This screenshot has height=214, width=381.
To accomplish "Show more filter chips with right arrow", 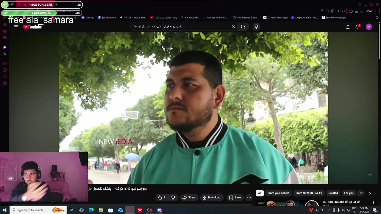I will tap(370, 193).
